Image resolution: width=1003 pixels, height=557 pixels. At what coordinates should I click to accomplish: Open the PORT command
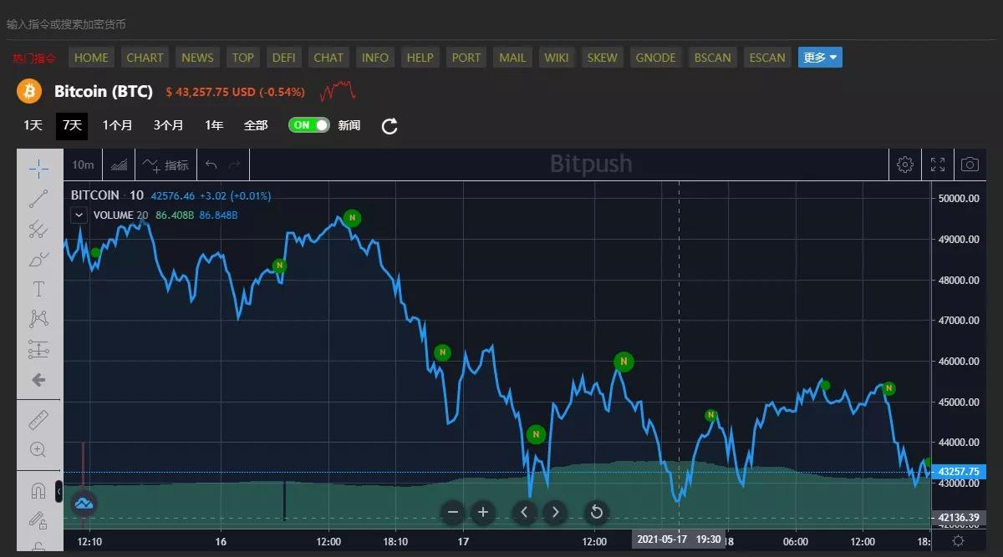pyautogui.click(x=466, y=58)
